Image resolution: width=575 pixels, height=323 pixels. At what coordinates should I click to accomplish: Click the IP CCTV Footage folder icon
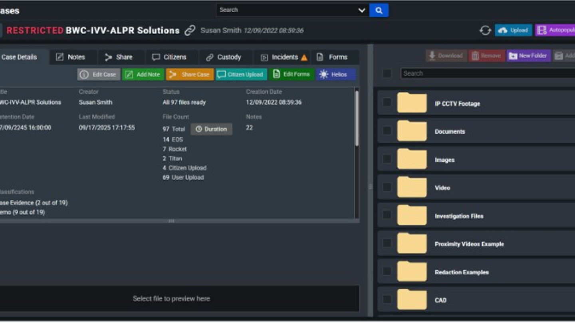point(412,102)
